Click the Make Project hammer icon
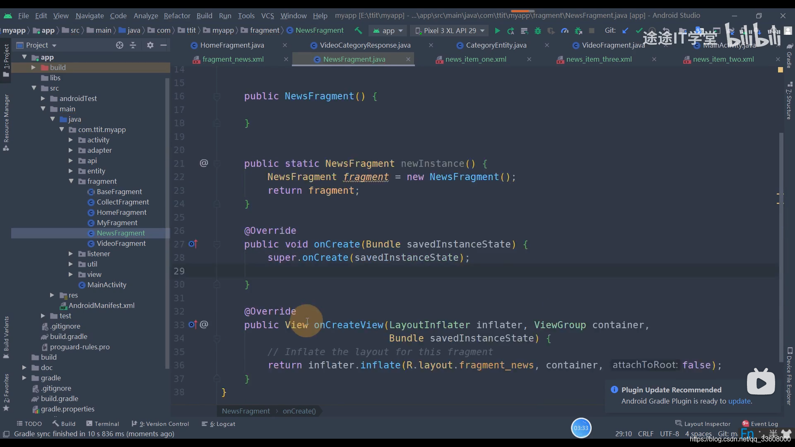 358,31
